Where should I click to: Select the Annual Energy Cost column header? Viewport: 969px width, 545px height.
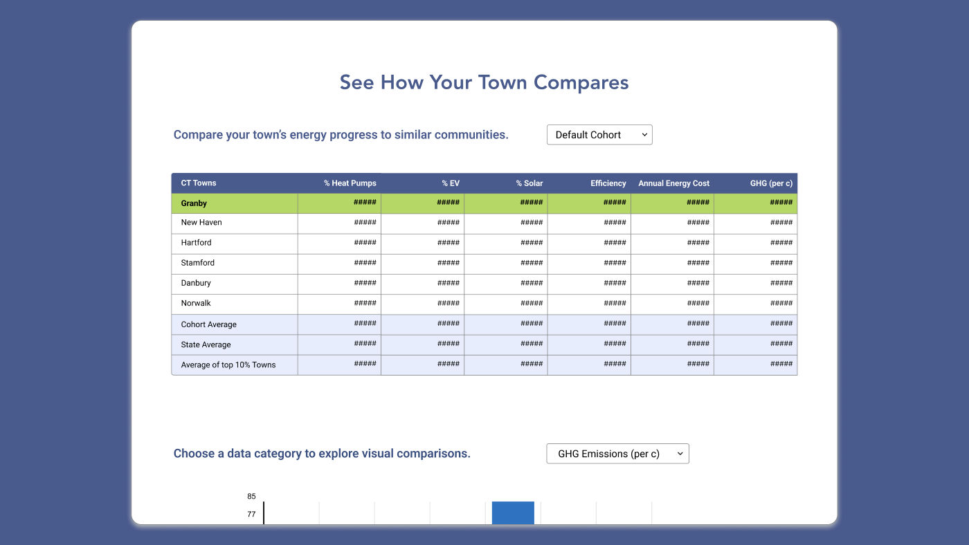pyautogui.click(x=673, y=183)
